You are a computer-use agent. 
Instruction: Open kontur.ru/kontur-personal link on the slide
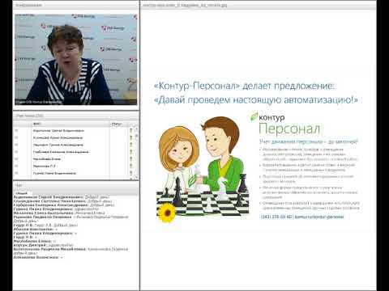pos(319,217)
